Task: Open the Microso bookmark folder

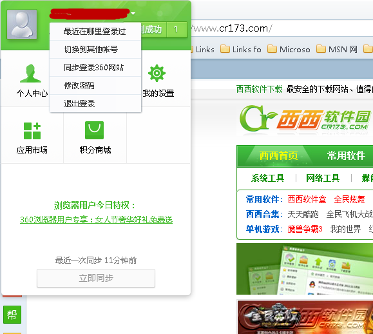Action: point(289,49)
